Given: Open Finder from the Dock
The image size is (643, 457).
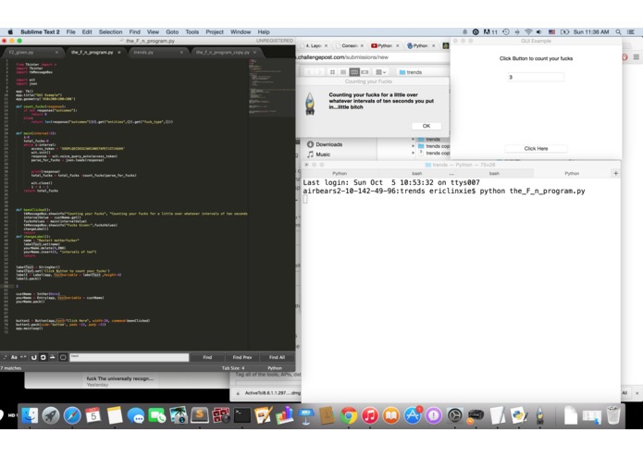Looking at the screenshot, I should tap(30, 415).
